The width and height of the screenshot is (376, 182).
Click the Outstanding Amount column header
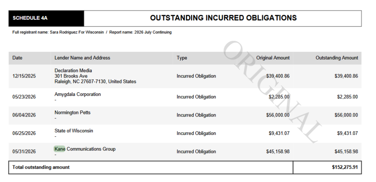coord(337,58)
